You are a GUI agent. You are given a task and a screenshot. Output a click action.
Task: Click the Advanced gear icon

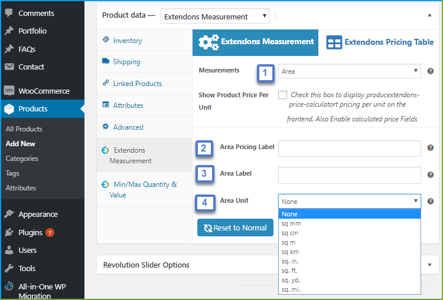point(106,126)
